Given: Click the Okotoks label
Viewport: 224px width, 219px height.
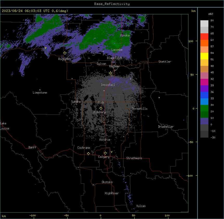Looking at the screenshot, I should [107, 182].
